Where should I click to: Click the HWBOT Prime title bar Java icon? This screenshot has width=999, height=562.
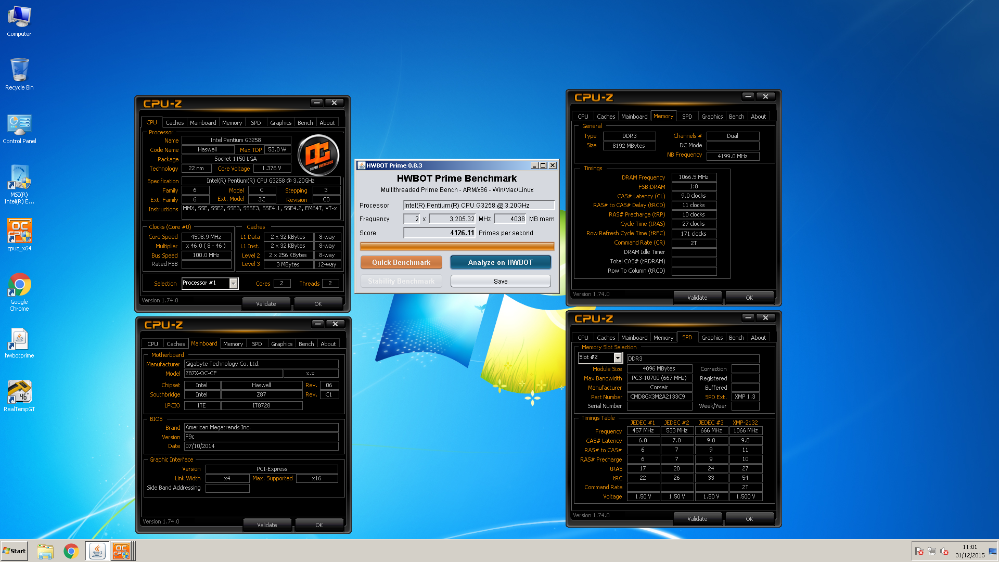pos(361,165)
